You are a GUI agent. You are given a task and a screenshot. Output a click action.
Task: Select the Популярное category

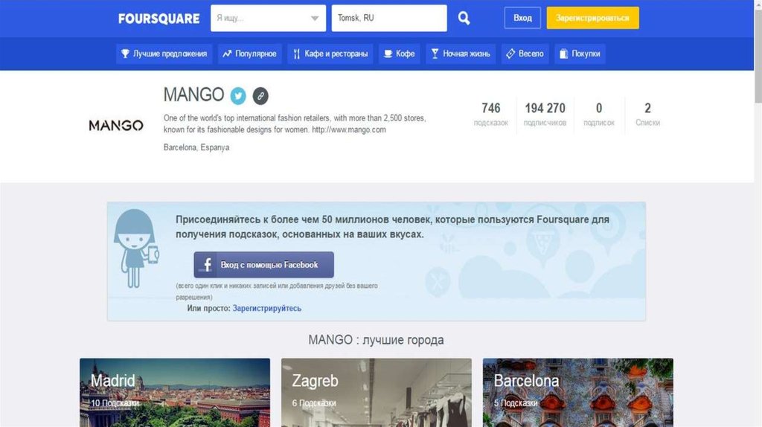250,54
